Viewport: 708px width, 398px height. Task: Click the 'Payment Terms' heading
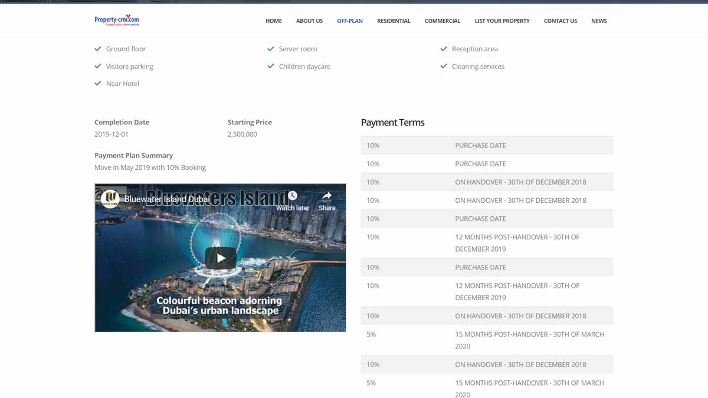click(393, 123)
